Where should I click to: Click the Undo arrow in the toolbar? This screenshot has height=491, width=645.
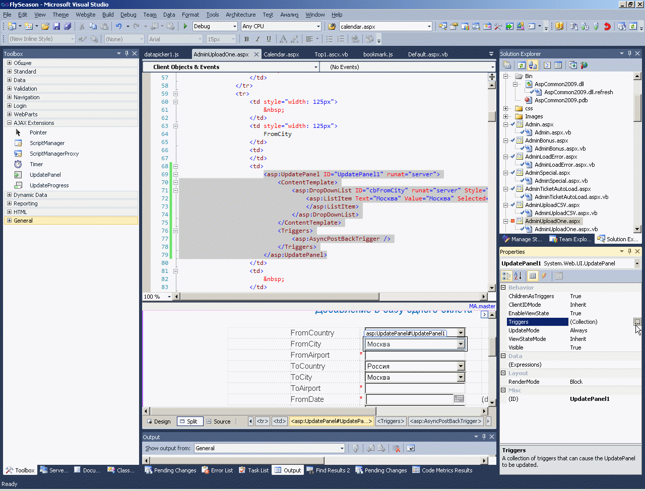[x=118, y=26]
